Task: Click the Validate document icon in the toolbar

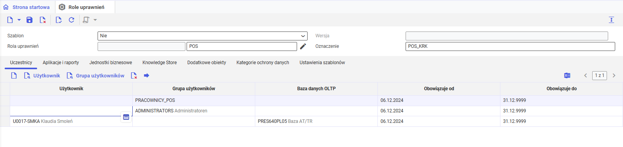Action: coord(59,20)
